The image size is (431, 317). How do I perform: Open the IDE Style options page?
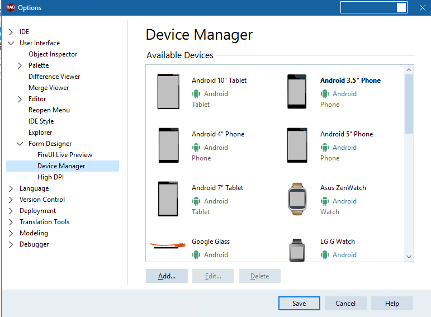41,121
